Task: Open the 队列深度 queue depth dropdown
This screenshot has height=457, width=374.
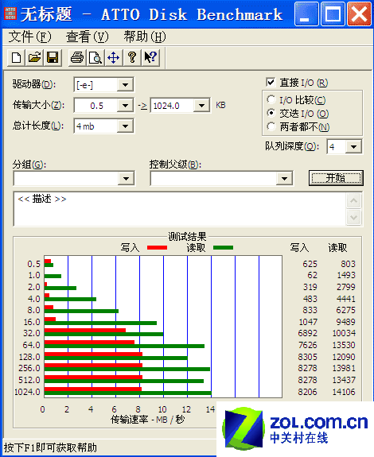Action: 353,146
